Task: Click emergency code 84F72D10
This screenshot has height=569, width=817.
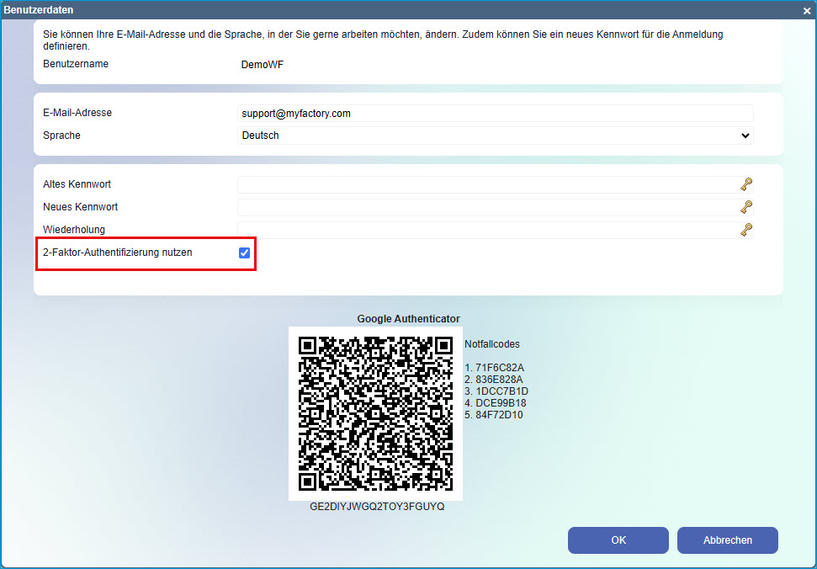Action: point(499,415)
